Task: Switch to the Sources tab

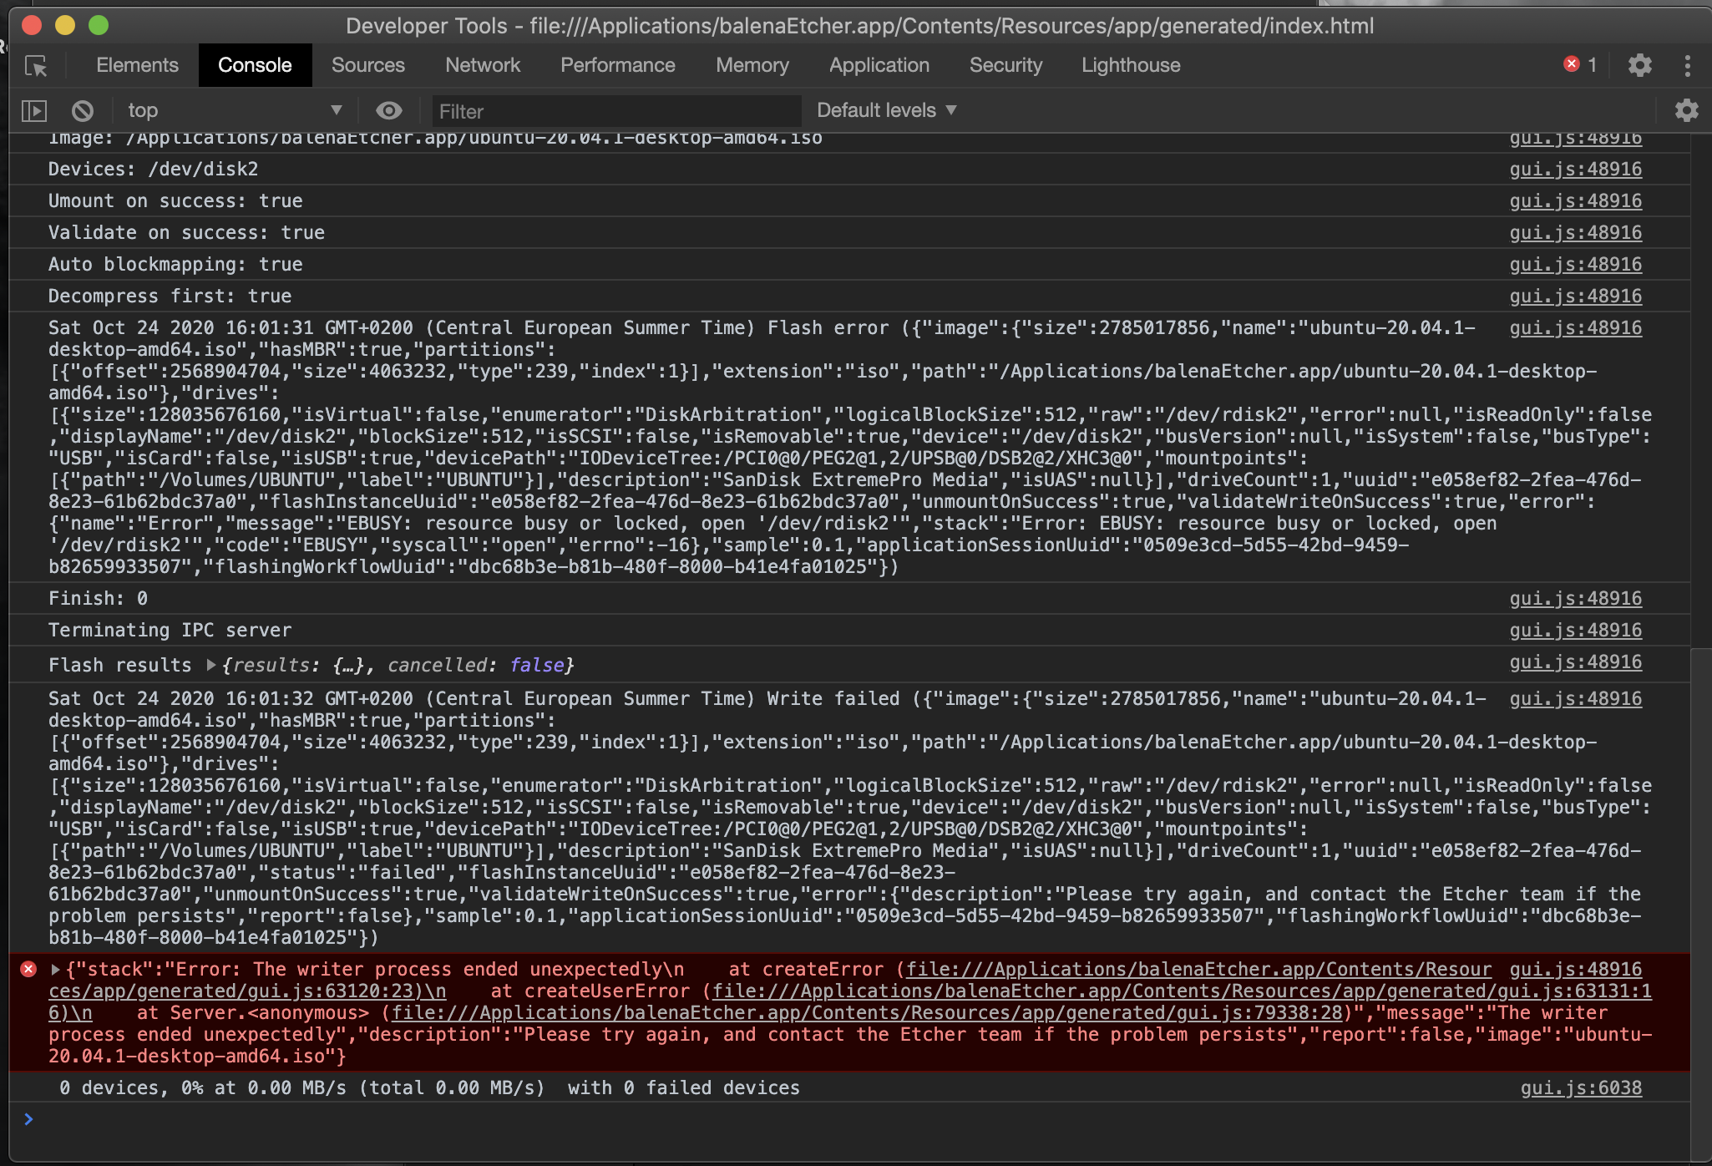Action: click(368, 65)
